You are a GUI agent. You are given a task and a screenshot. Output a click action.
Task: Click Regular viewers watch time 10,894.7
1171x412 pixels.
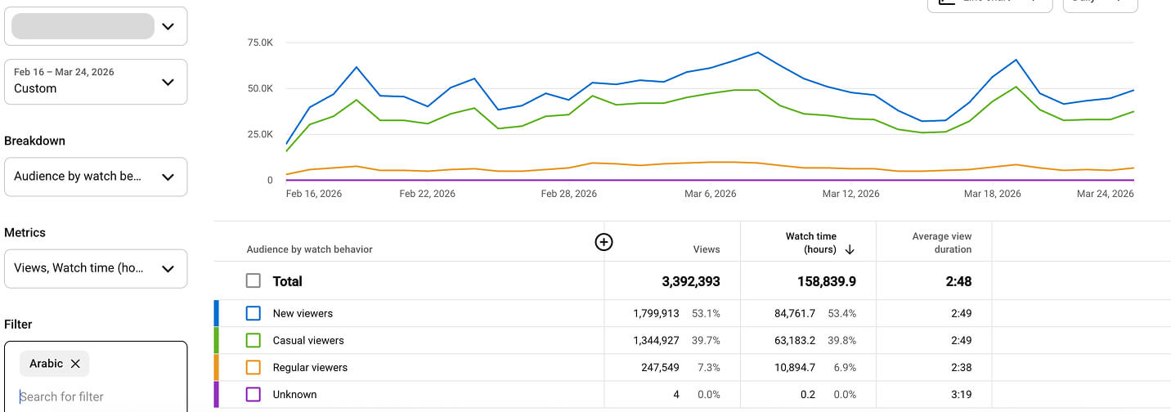point(795,367)
